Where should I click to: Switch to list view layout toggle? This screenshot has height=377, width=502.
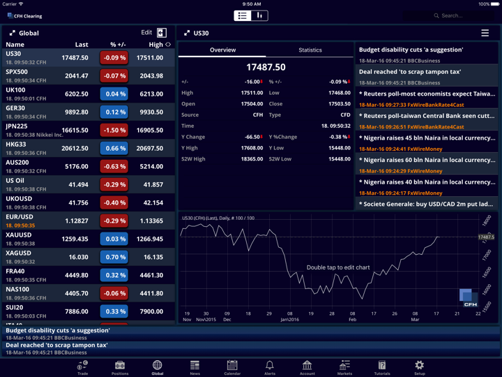point(243,15)
